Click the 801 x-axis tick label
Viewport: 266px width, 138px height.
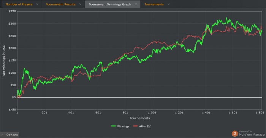pyautogui.click(x=125, y=113)
